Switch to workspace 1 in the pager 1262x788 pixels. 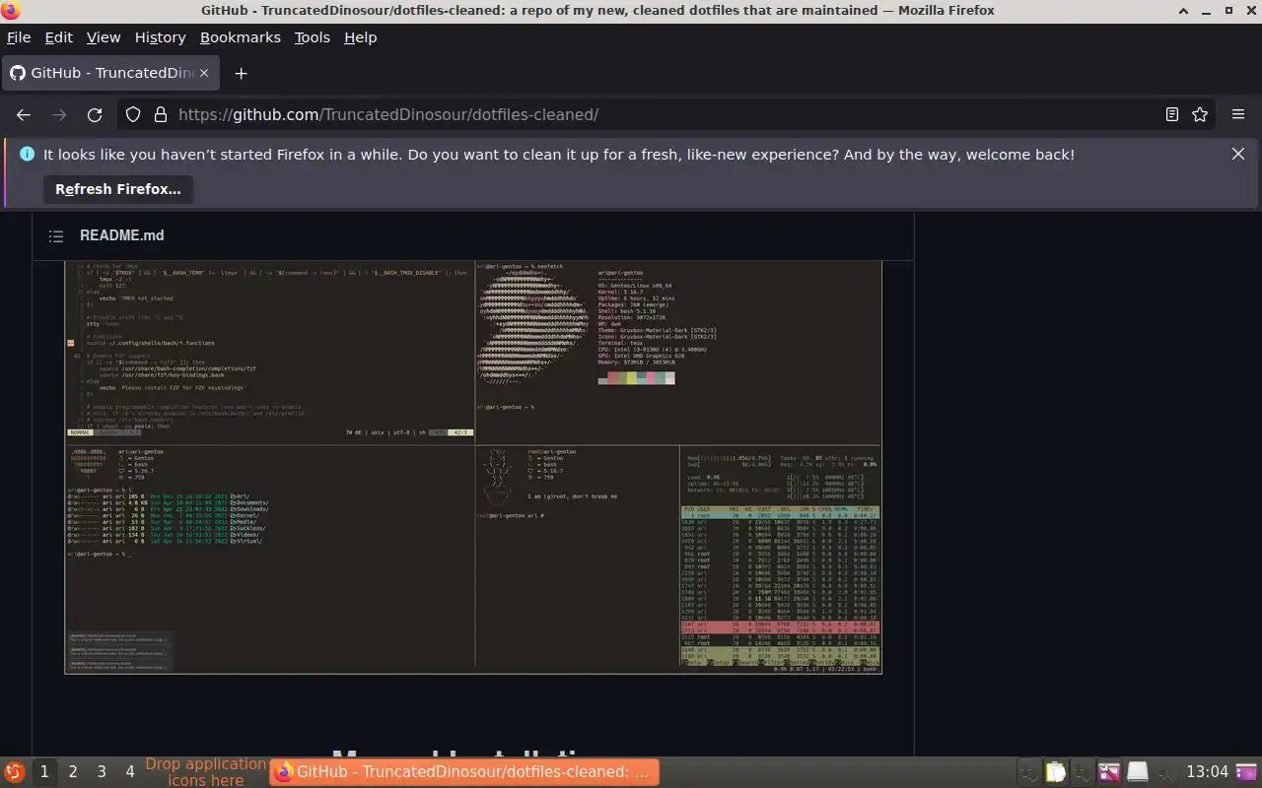[43, 772]
